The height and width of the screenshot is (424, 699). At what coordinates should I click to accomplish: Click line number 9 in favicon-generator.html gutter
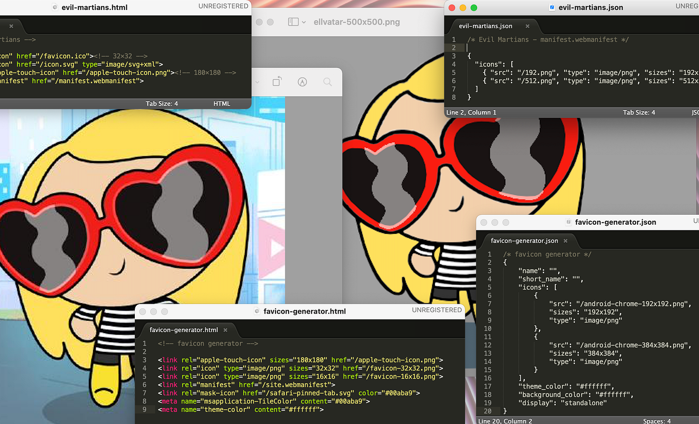pyautogui.click(x=144, y=410)
